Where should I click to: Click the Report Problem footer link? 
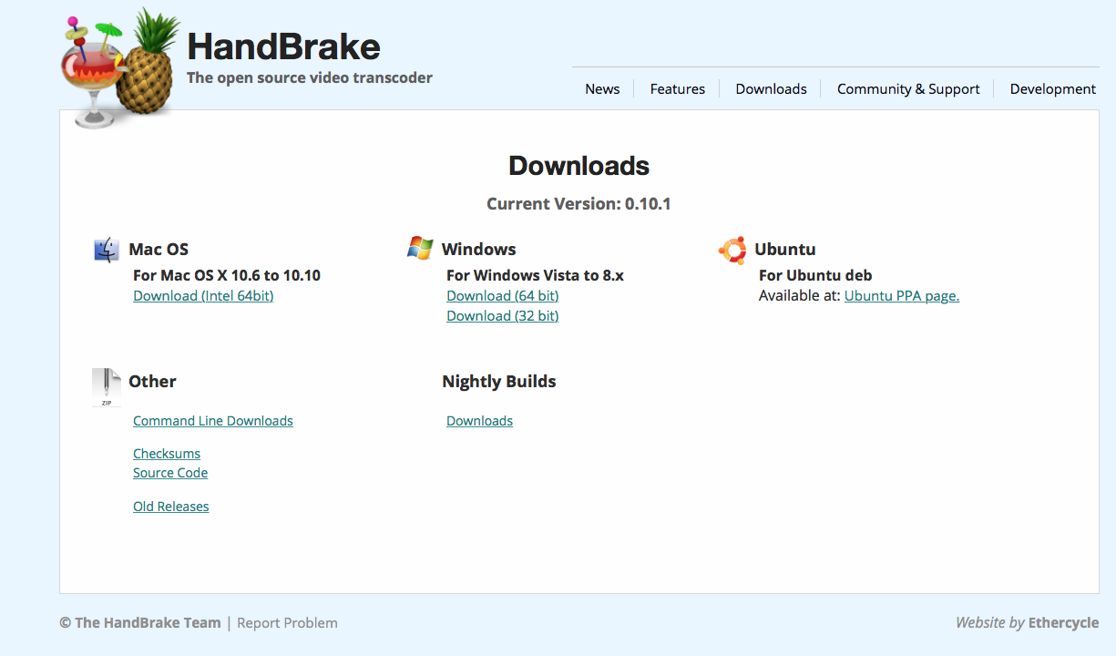point(288,623)
